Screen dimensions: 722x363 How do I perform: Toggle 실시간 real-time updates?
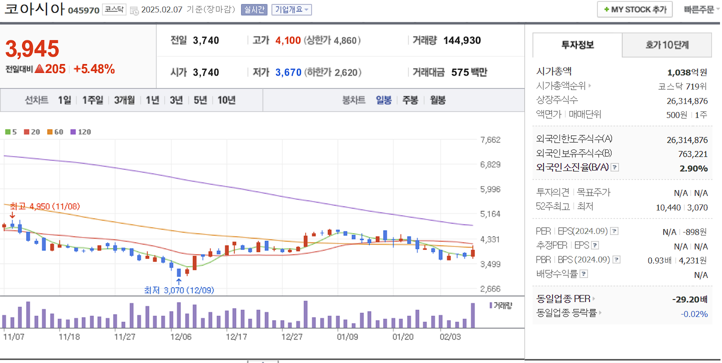(x=254, y=9)
